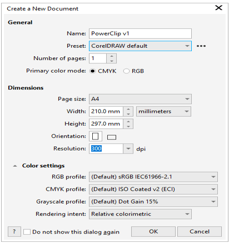
Task: Click the Number of pages field
Action: pos(98,58)
